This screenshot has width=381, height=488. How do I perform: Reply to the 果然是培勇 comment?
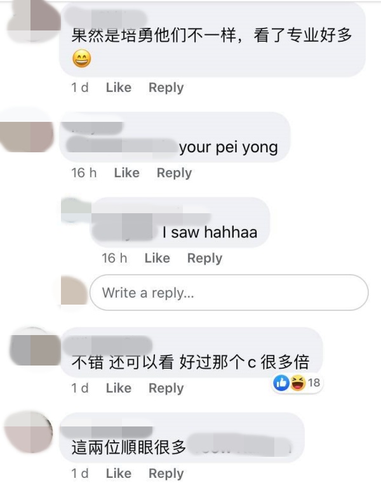166,88
